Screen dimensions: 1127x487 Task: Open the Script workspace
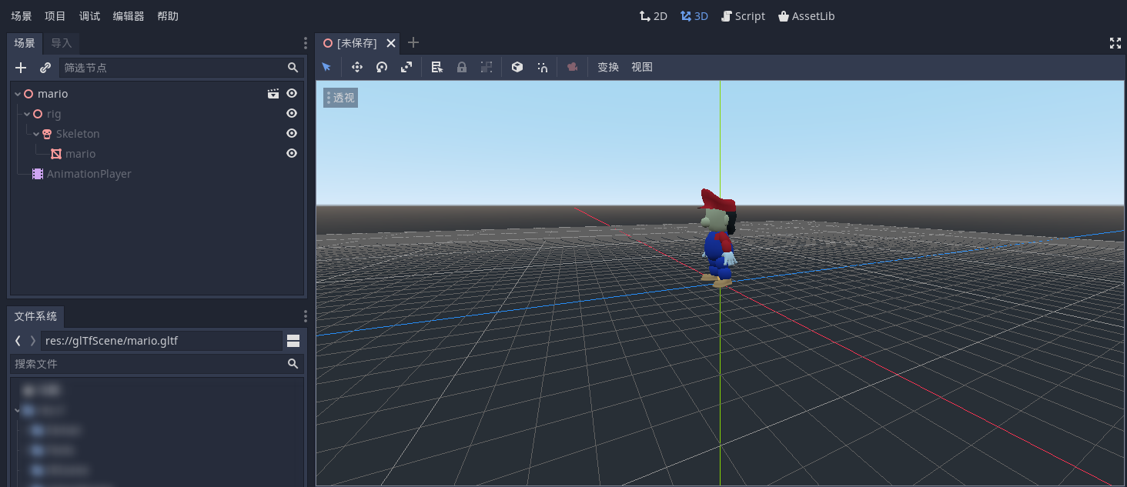743,16
